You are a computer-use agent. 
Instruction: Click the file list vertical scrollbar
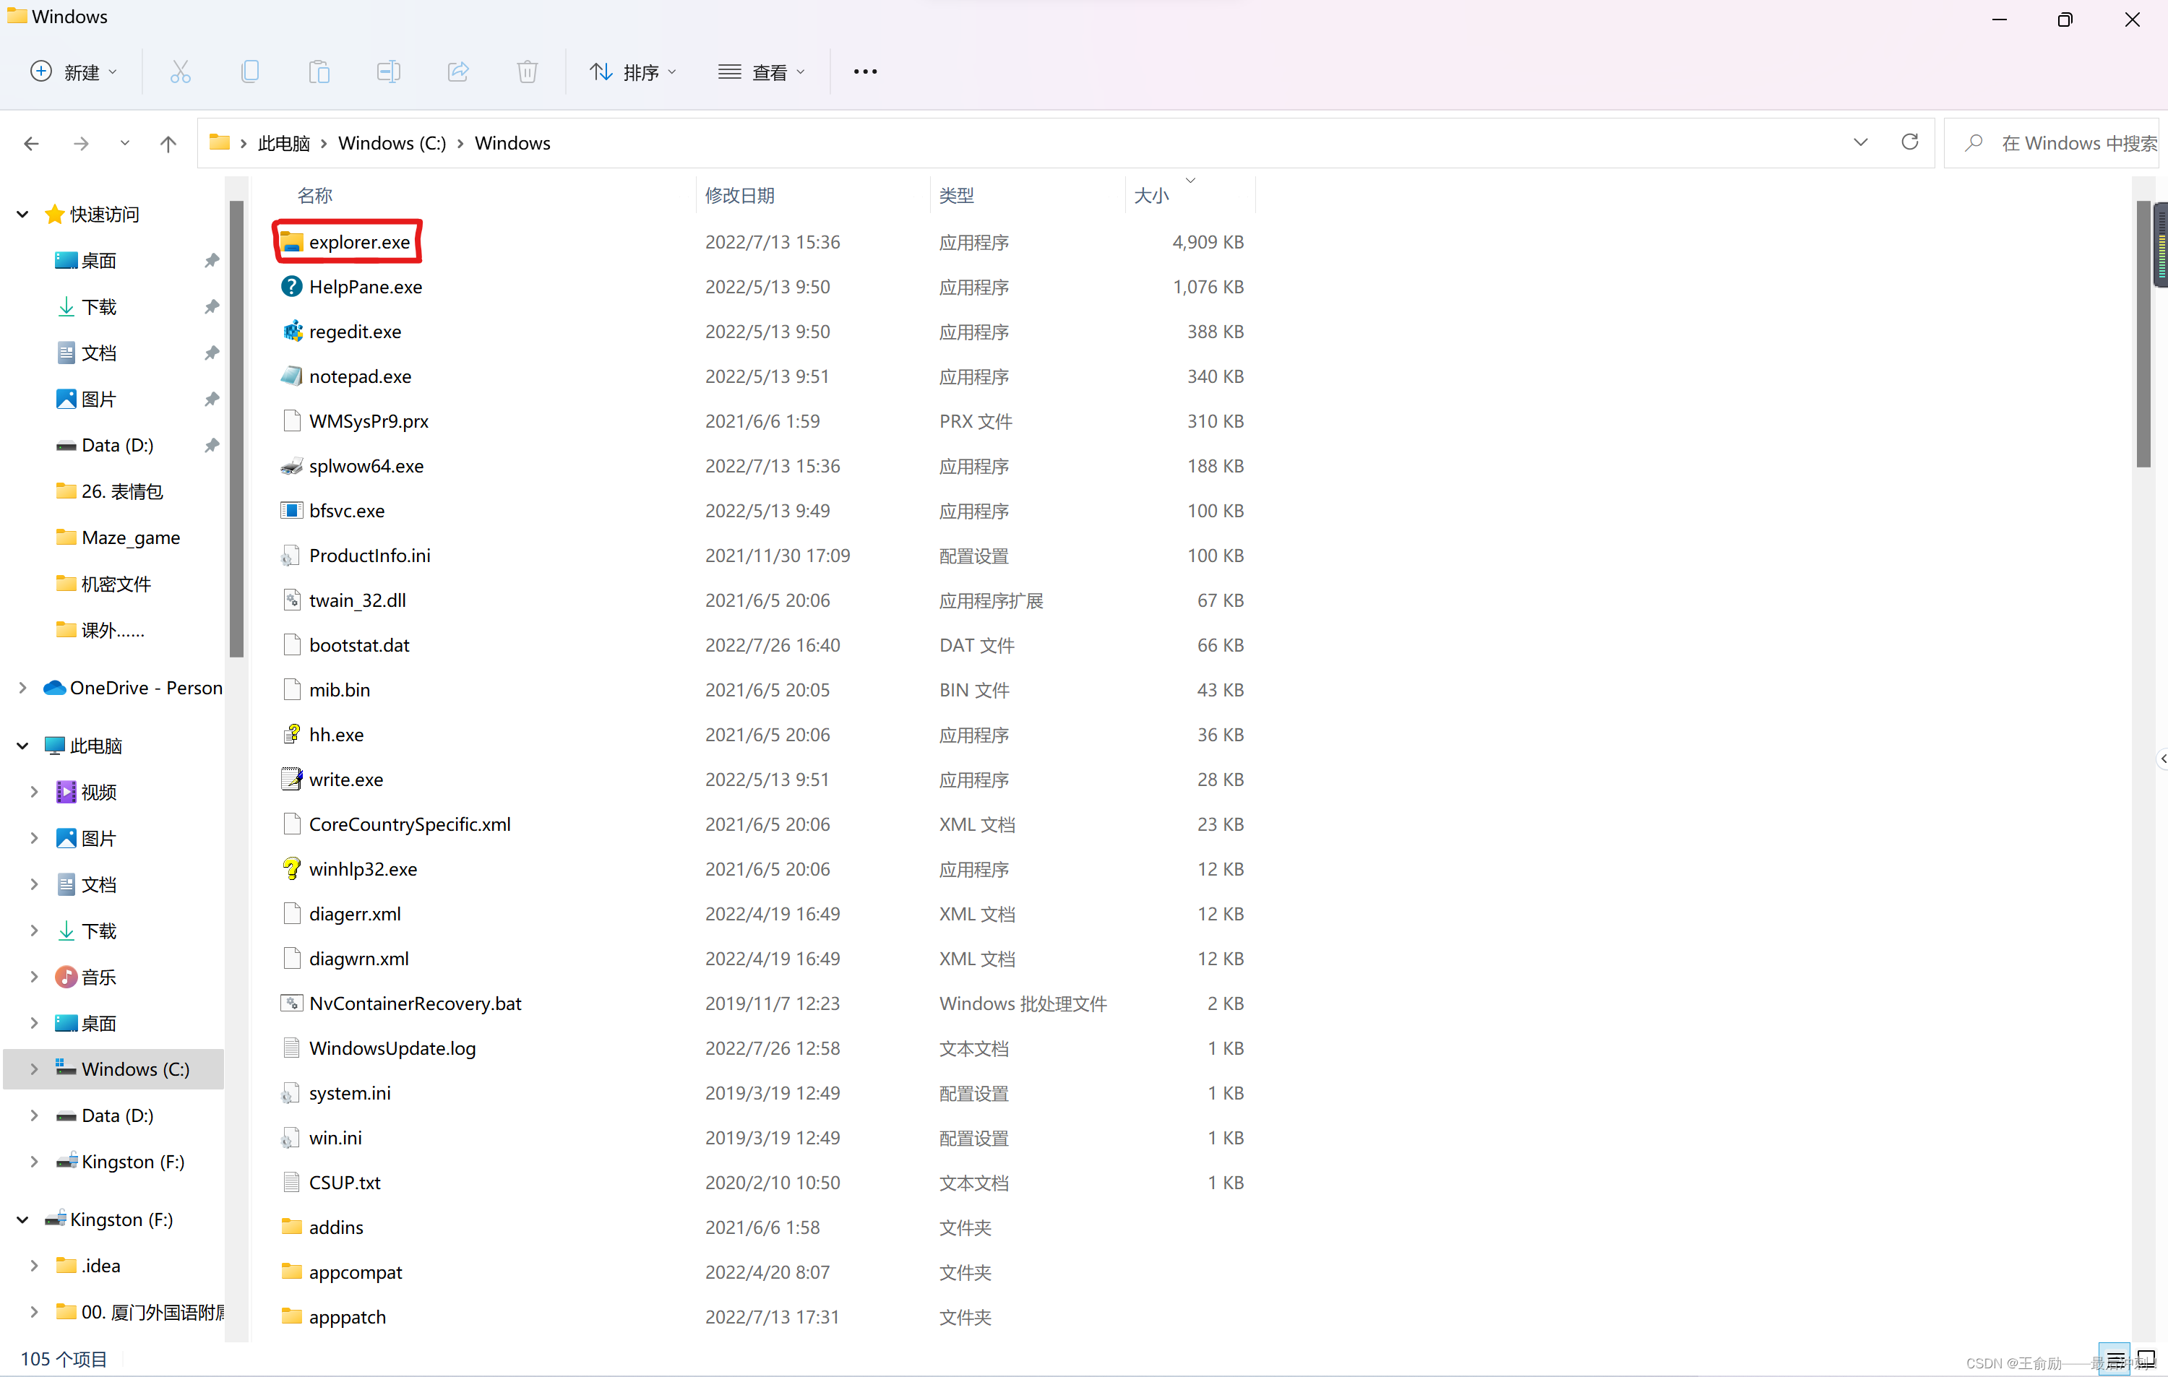pos(2142,333)
